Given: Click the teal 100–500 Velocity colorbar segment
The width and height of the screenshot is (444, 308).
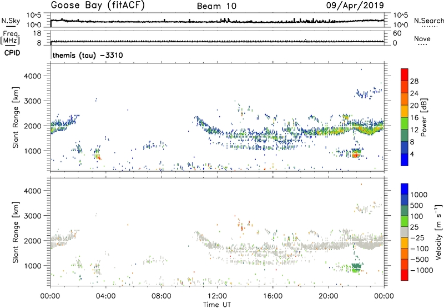Looking at the screenshot, I should pyautogui.click(x=405, y=211).
